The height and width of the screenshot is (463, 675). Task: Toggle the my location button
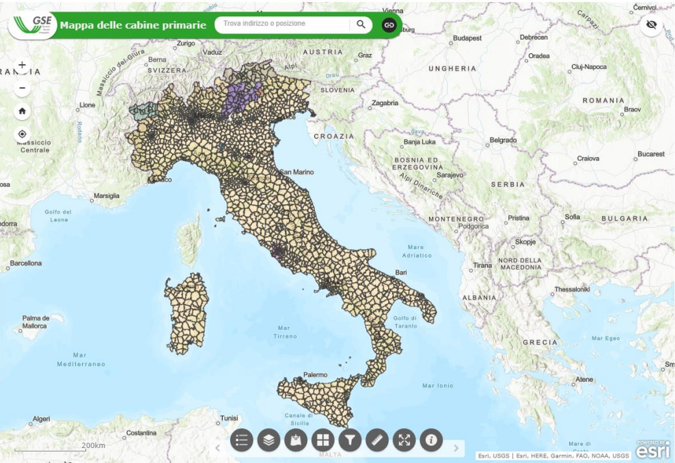pyautogui.click(x=23, y=134)
